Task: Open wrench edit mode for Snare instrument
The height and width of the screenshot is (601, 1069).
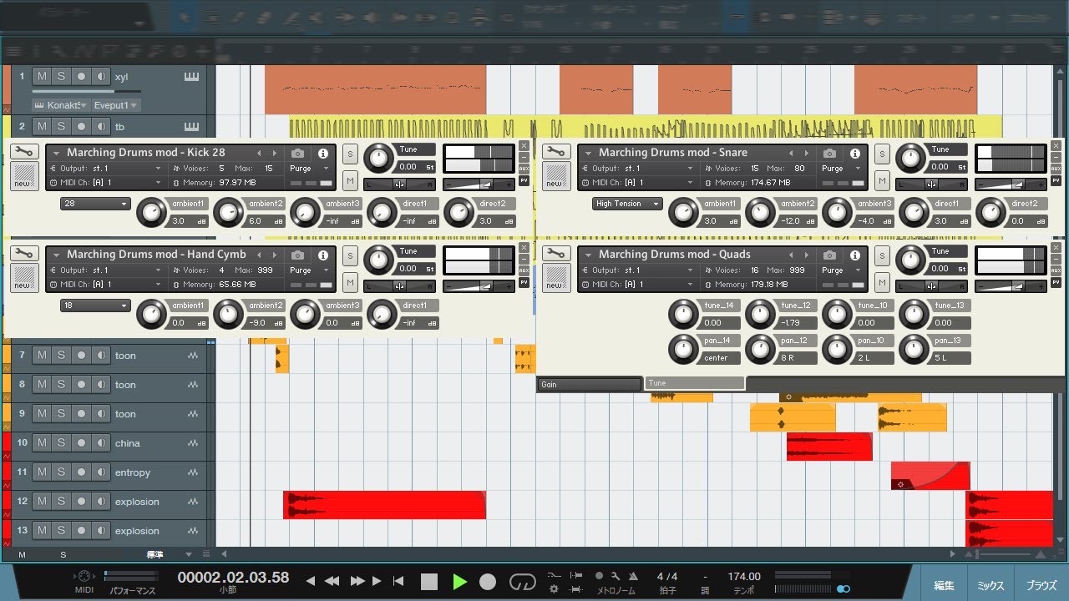Action: (x=557, y=152)
